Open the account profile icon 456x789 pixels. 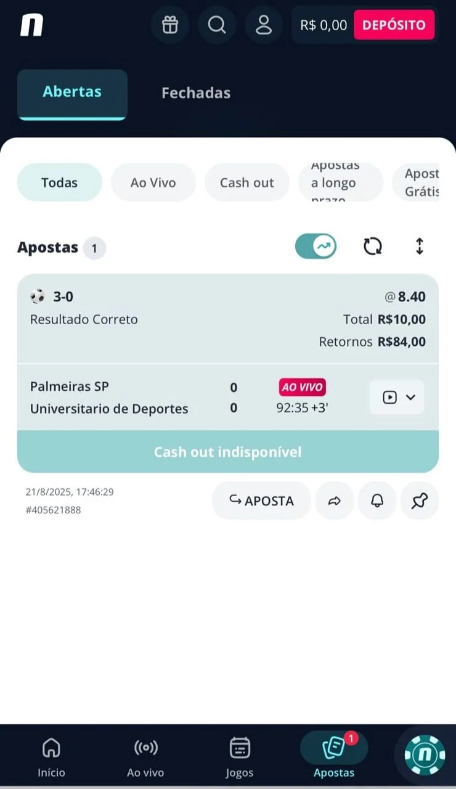pos(264,25)
